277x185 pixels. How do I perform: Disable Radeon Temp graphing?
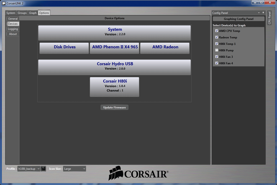(216, 37)
